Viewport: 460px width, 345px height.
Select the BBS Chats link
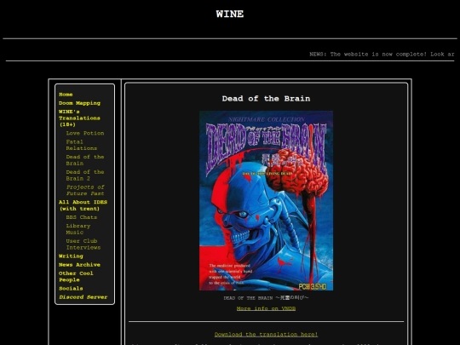click(x=82, y=217)
